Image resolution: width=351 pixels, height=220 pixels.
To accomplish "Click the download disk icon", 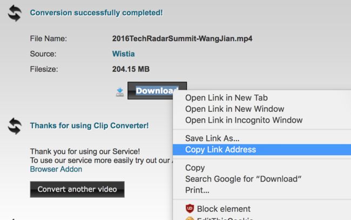I will [x=120, y=92].
